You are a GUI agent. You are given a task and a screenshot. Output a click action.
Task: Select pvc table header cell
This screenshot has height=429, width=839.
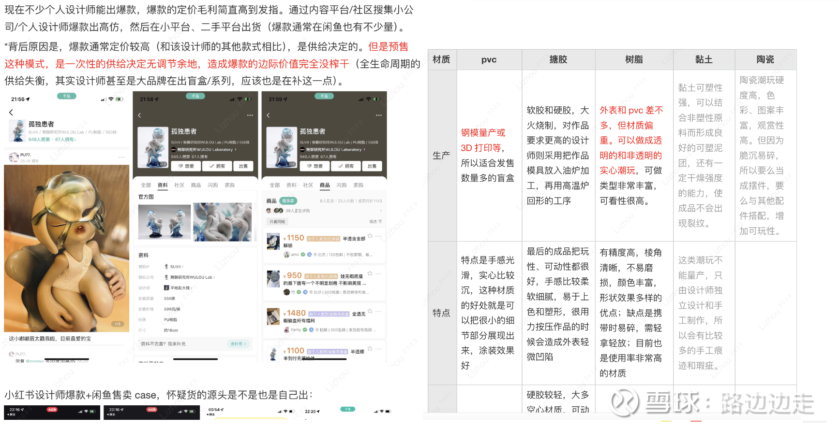(489, 59)
